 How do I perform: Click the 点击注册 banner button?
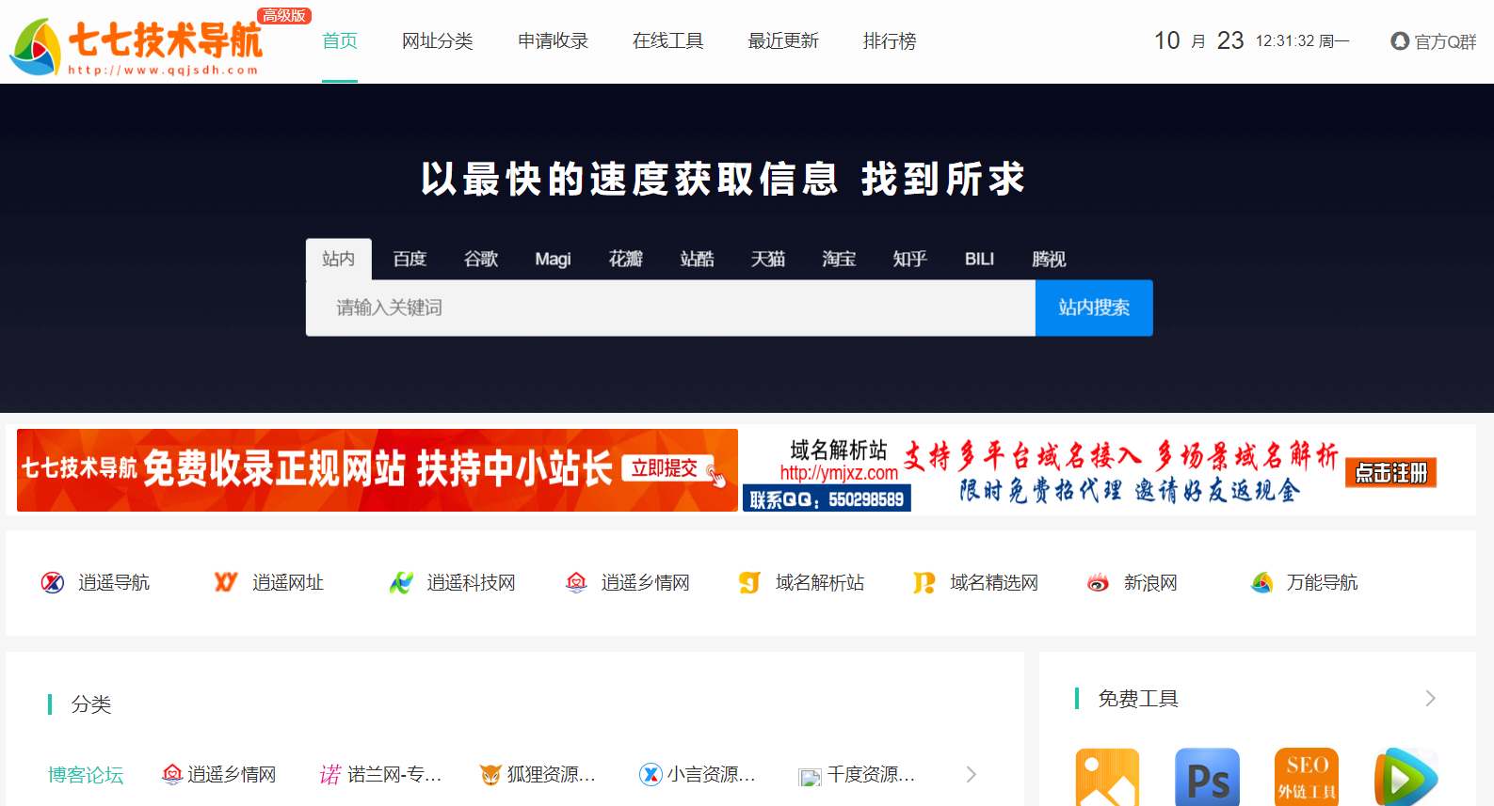(1390, 472)
